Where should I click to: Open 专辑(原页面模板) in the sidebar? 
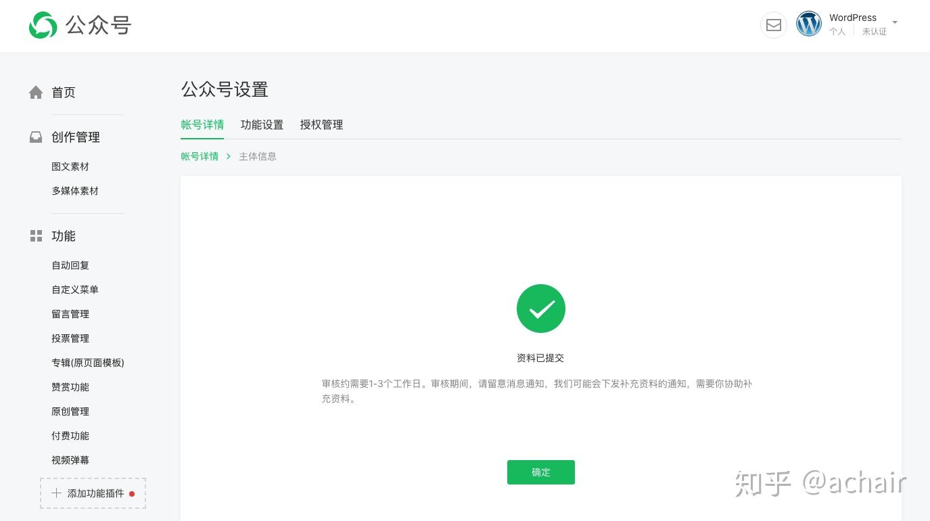(x=88, y=363)
